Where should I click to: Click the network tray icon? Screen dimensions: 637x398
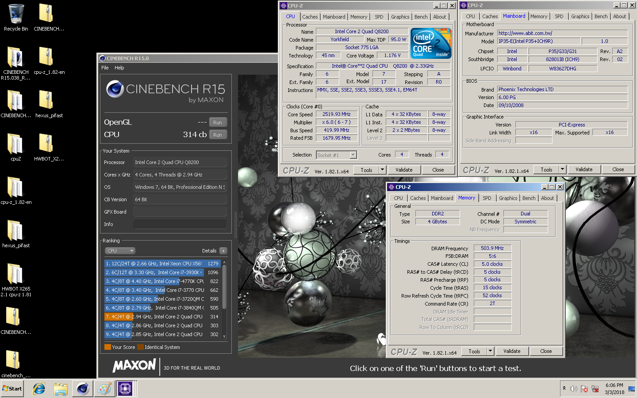pos(595,389)
